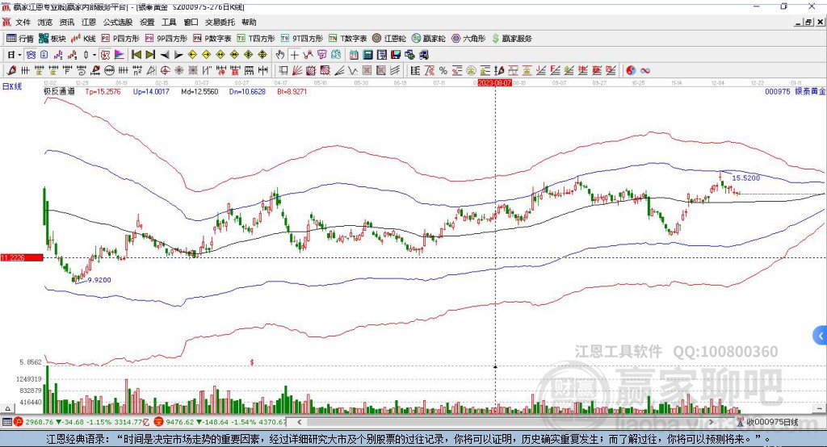Open the 板块 sector view
This screenshot has width=827, height=447.
tap(52, 39)
